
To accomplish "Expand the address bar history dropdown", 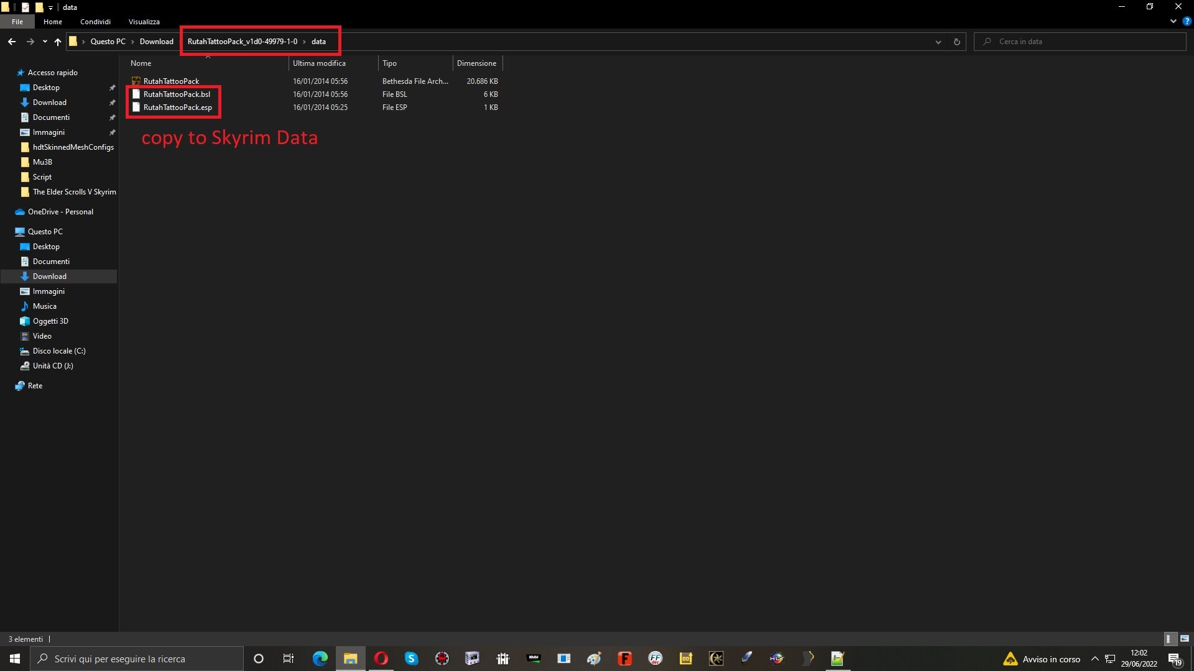I will pyautogui.click(x=938, y=42).
